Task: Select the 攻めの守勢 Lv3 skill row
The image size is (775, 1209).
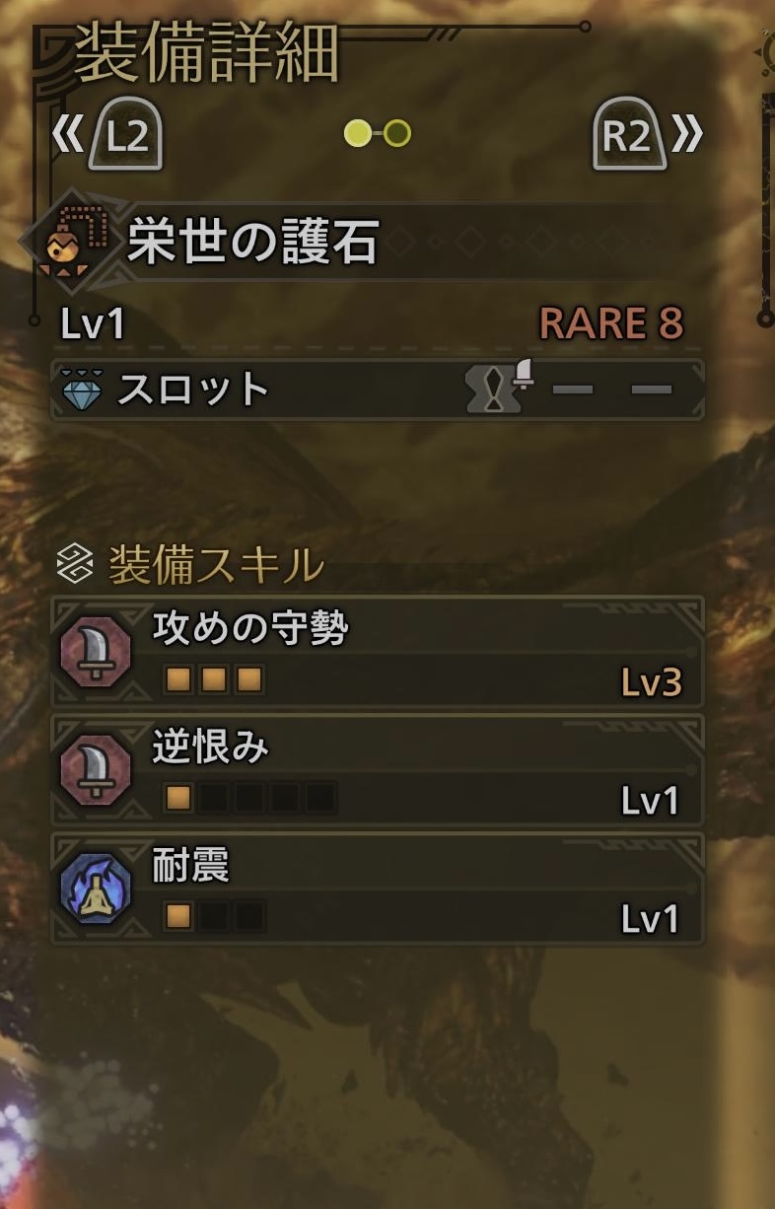Action: coord(378,651)
